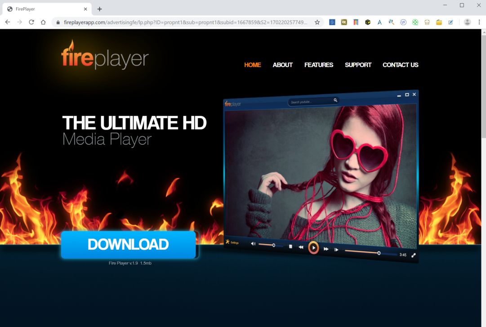Close the FirePlayer tab
The height and width of the screenshot is (327, 486).
pos(85,9)
